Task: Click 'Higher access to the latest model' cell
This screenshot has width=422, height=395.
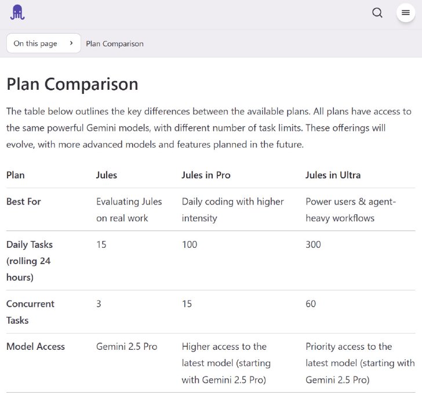Action: 226,363
